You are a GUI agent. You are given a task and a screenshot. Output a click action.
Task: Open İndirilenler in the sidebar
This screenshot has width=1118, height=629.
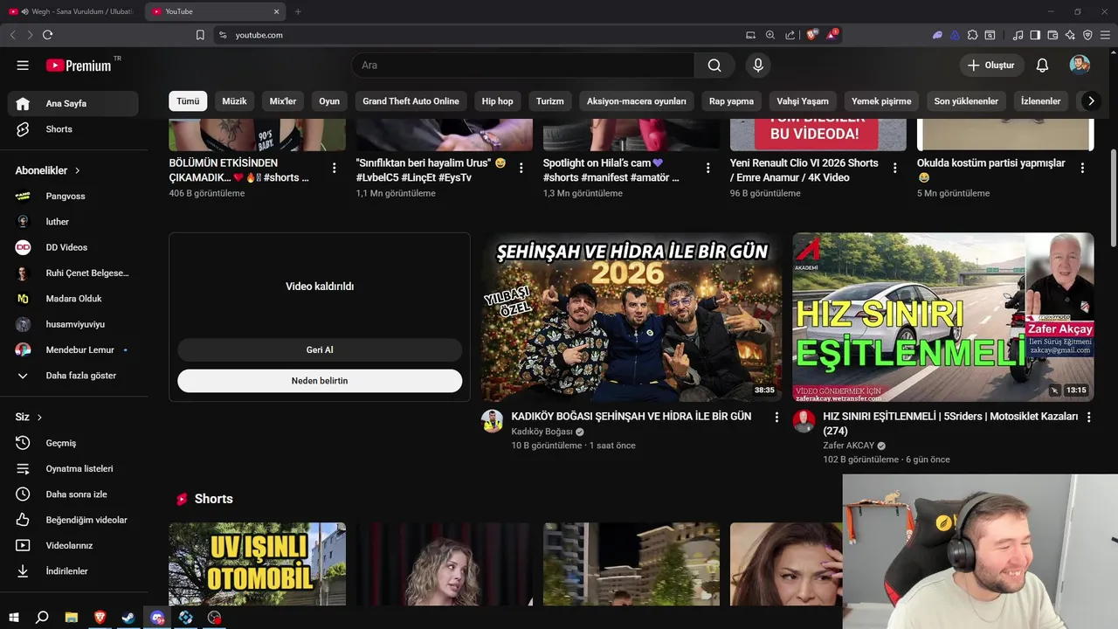[x=73, y=571]
